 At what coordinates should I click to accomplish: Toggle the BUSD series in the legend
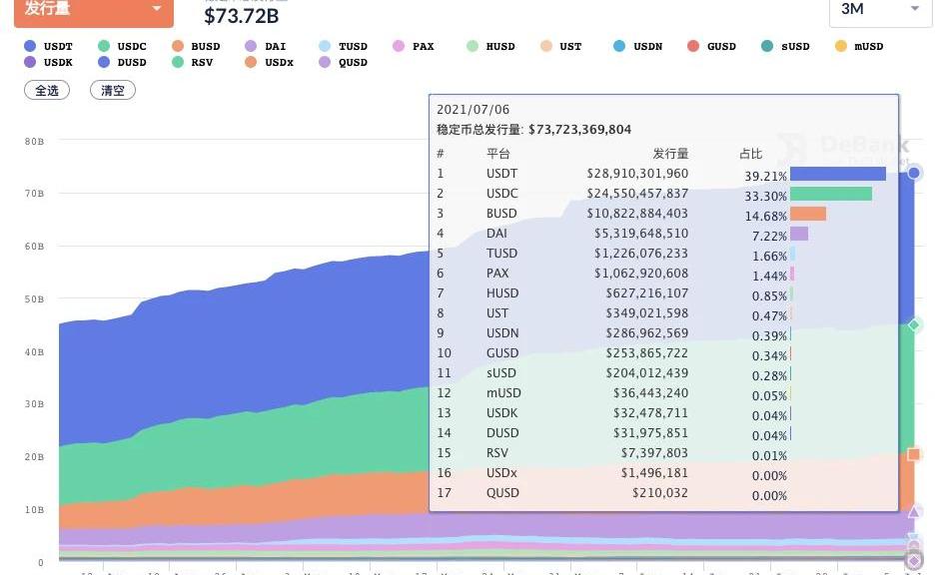click(196, 46)
